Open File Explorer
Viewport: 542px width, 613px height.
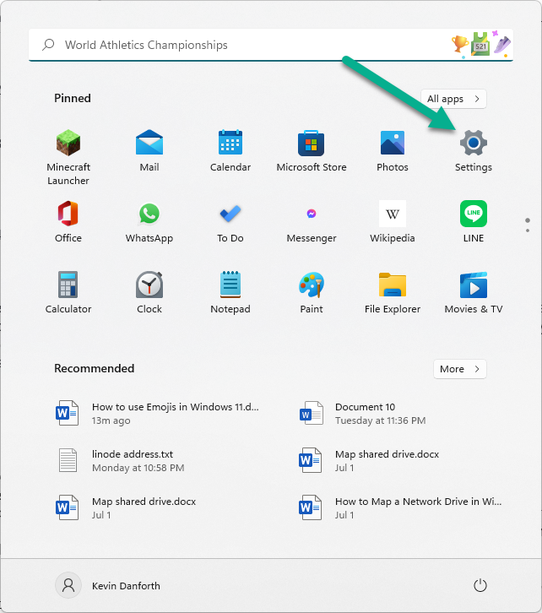coord(393,292)
